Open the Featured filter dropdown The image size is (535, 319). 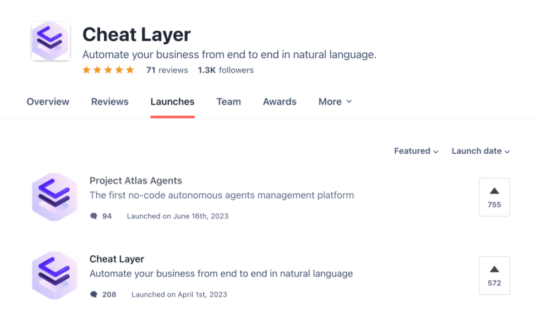point(416,151)
